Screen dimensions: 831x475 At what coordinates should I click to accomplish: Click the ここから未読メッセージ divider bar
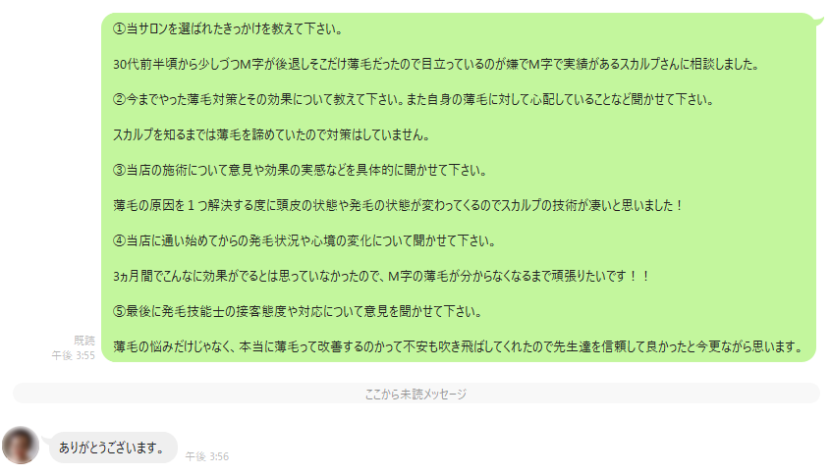tap(416, 394)
